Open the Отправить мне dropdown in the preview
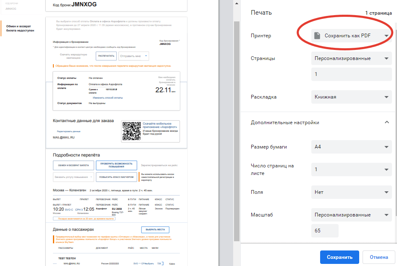 [134, 56]
